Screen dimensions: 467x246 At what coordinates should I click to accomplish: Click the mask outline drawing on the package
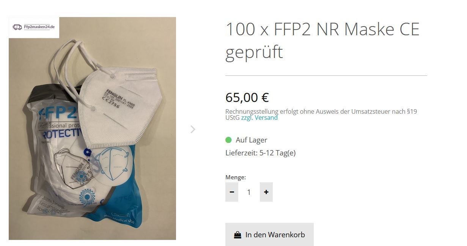pyautogui.click(x=112, y=163)
